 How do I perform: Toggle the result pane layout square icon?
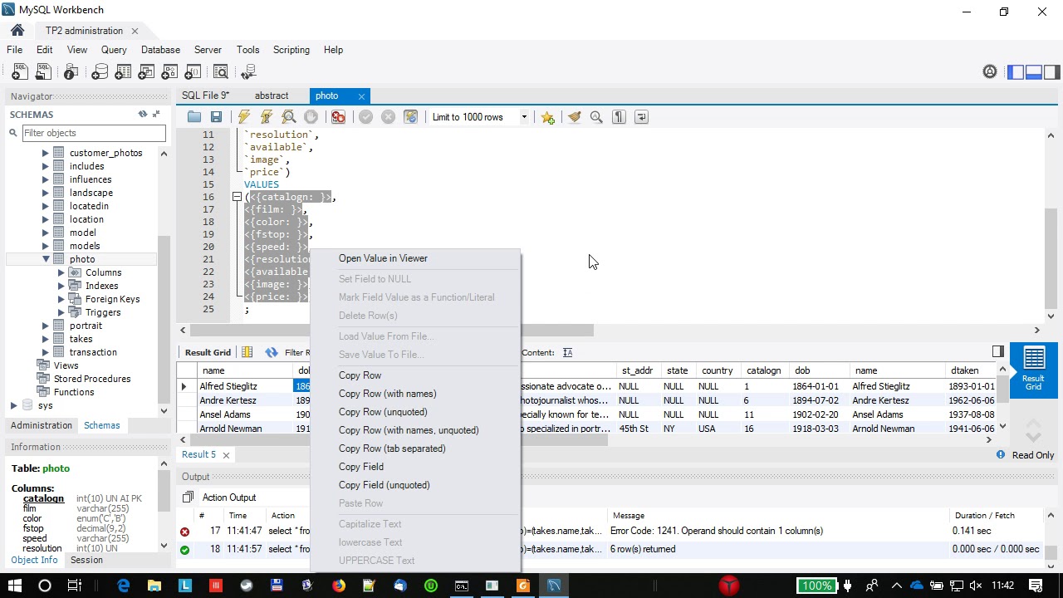[x=998, y=351]
